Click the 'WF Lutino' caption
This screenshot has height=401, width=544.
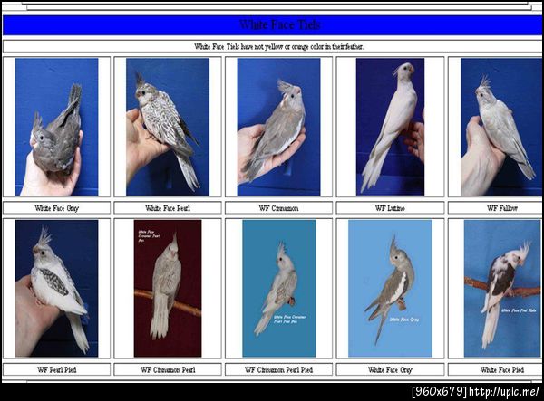(x=390, y=208)
